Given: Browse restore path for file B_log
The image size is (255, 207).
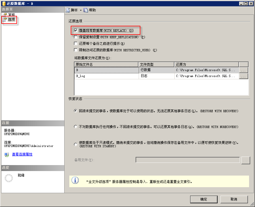Looking at the screenshot, I should click(243, 76).
